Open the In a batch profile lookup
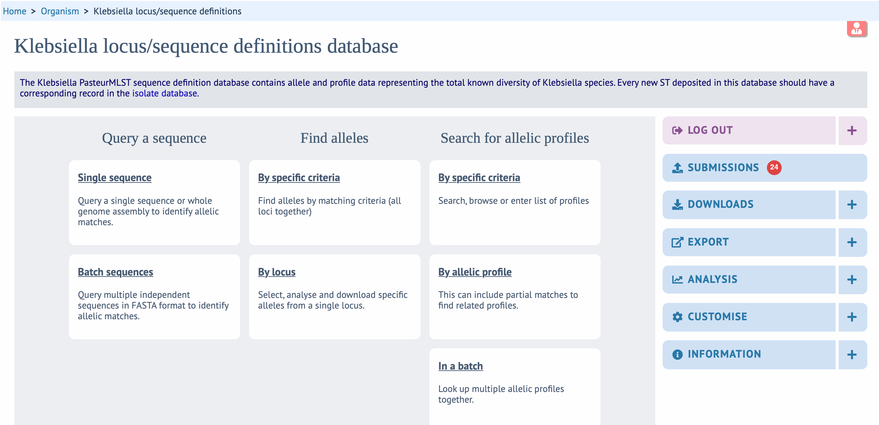The width and height of the screenshot is (879, 425). 460,366
